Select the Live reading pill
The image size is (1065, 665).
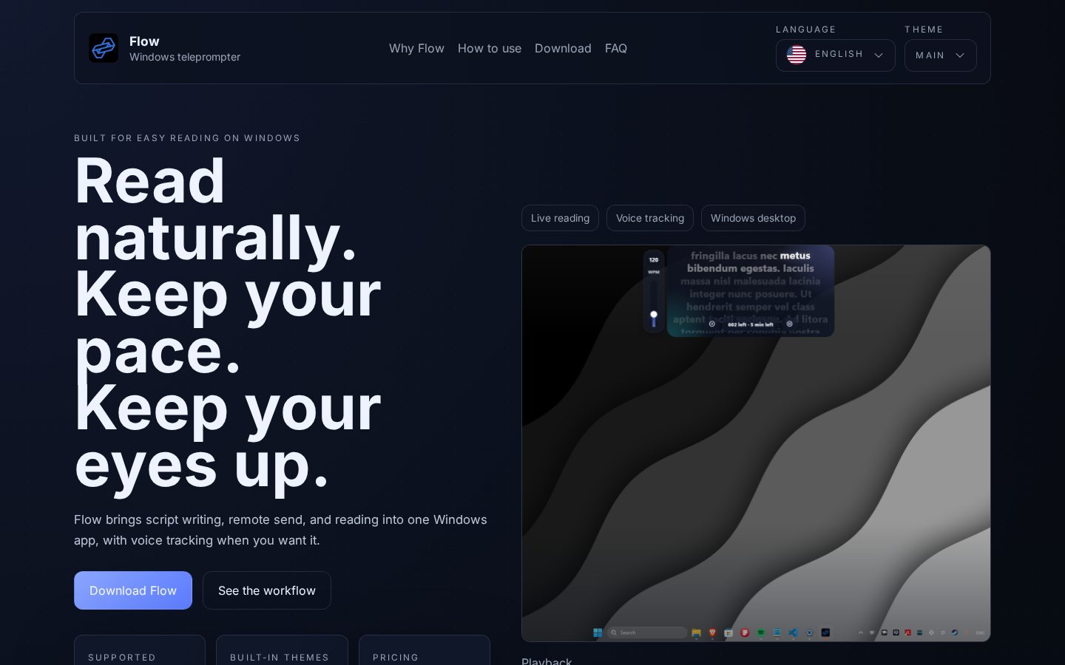click(x=560, y=218)
